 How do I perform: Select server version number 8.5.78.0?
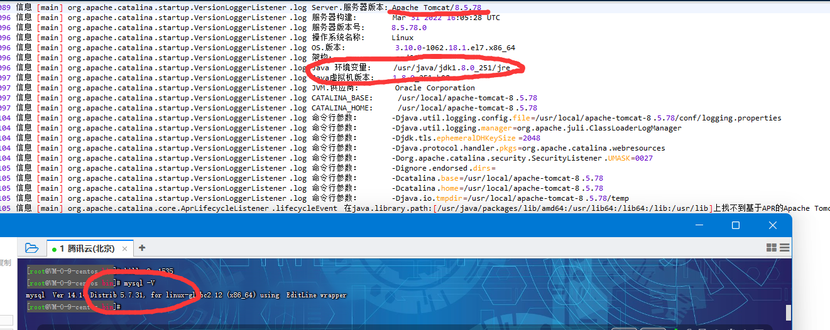click(x=409, y=28)
